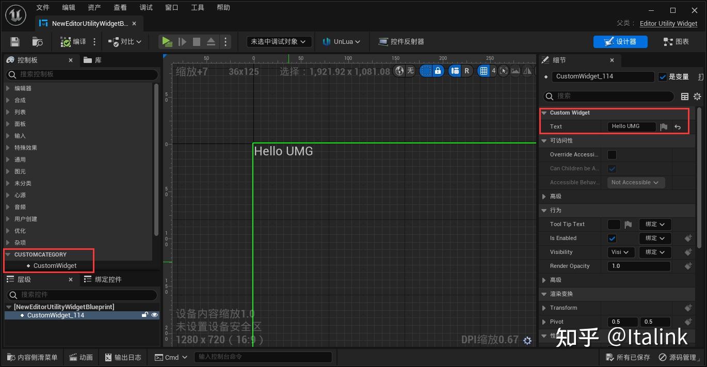Click the console command input field
The height and width of the screenshot is (367, 707).
tap(263, 357)
